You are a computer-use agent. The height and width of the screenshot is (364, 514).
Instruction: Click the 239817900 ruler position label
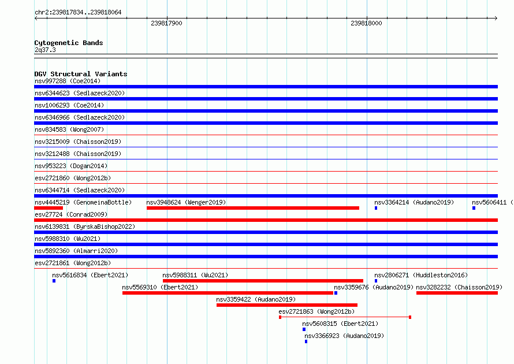click(166, 23)
